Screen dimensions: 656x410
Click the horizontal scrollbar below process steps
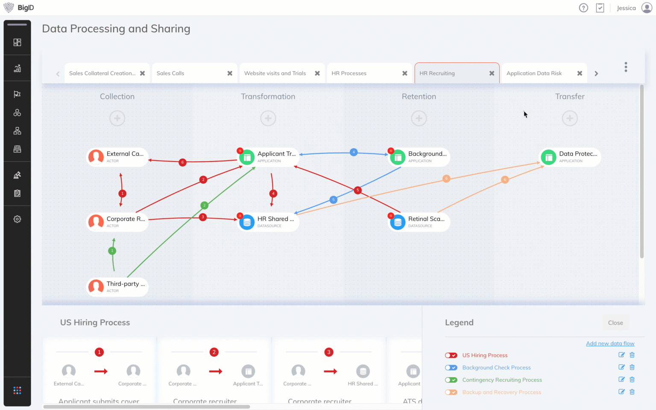point(146,407)
